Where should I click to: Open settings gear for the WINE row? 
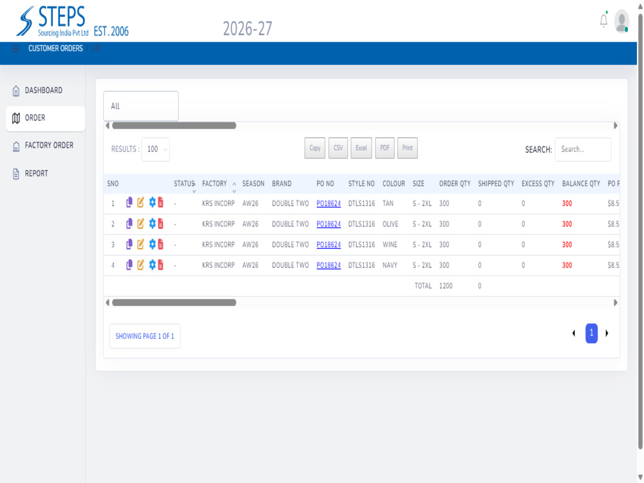coord(153,243)
